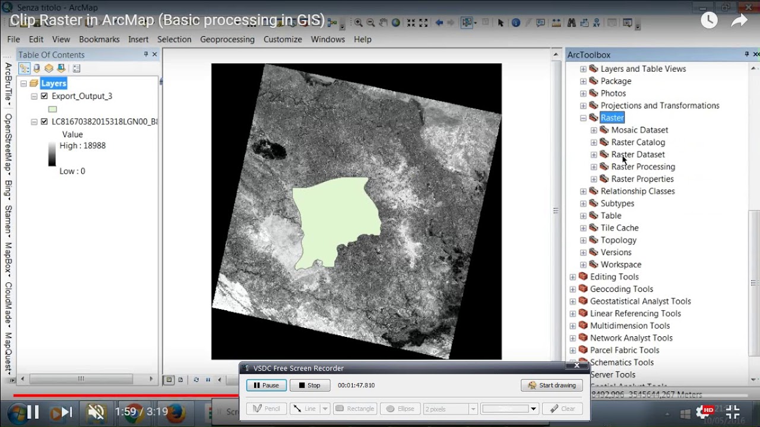The width and height of the screenshot is (760, 427).
Task: Select the Zoom Out tool
Action: [x=370, y=23]
